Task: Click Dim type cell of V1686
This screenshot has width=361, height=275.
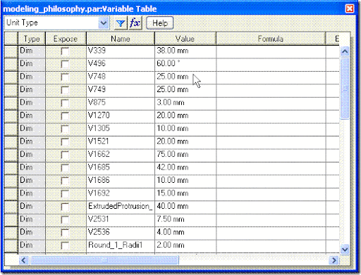Action: [x=32, y=181]
